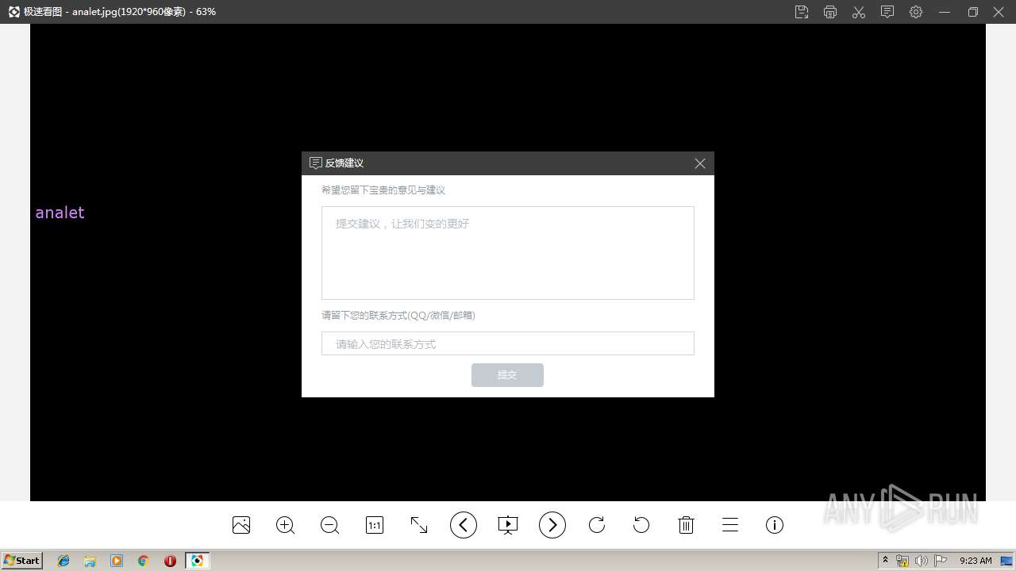
Task: Go to previous image
Action: click(464, 525)
